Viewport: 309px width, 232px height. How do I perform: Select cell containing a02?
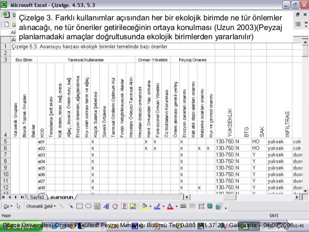tap(42, 148)
